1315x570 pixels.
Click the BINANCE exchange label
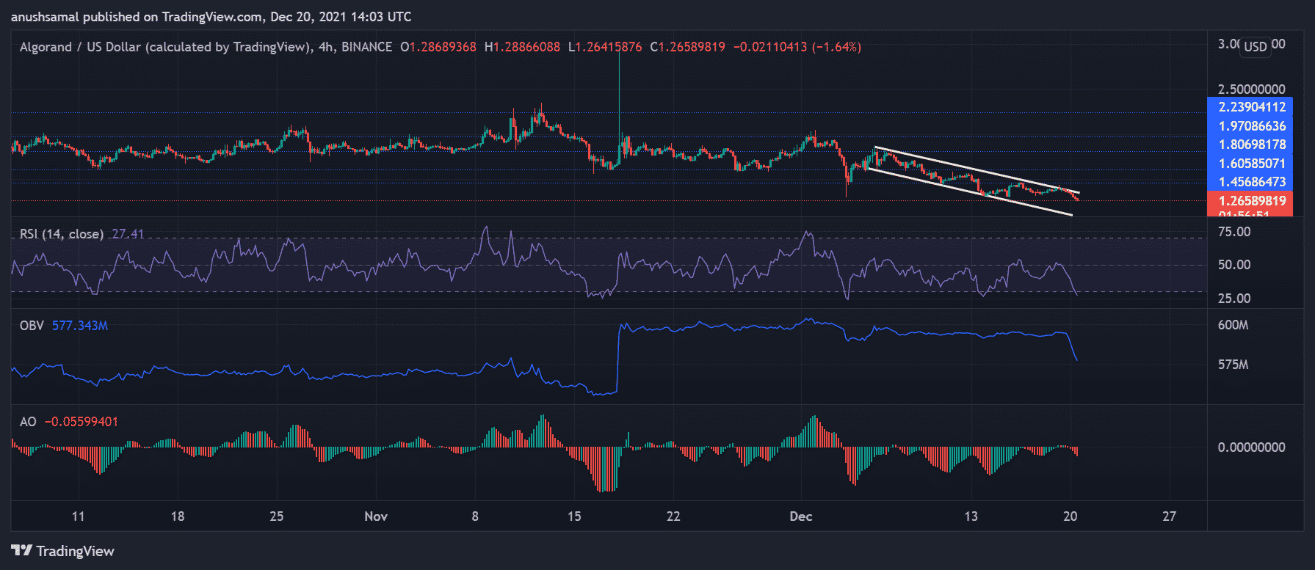coord(366,47)
